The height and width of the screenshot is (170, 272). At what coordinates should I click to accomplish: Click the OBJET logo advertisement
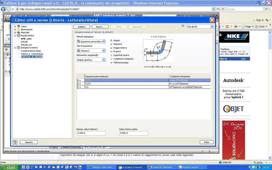pyautogui.click(x=233, y=109)
